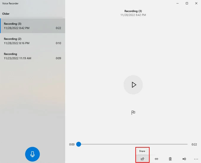Choose the Recording from 11/23/2022
The height and width of the screenshot is (163, 201).
[33, 56]
